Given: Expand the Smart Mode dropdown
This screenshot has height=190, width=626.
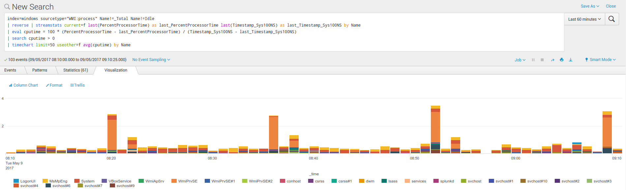Looking at the screenshot, I should point(600,60).
